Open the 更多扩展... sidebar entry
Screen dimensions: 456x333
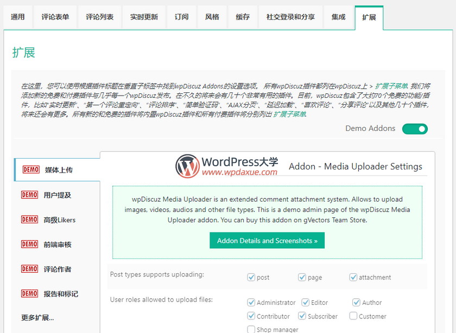(x=37, y=318)
